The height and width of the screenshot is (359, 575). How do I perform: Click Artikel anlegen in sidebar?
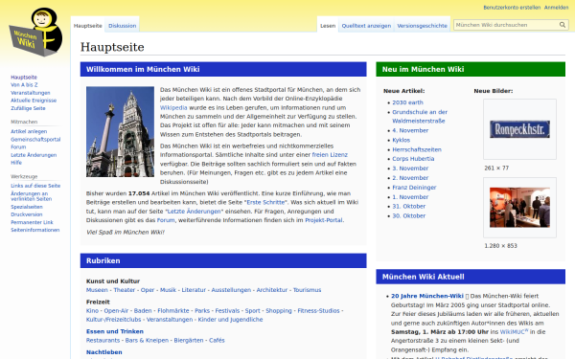(29, 131)
